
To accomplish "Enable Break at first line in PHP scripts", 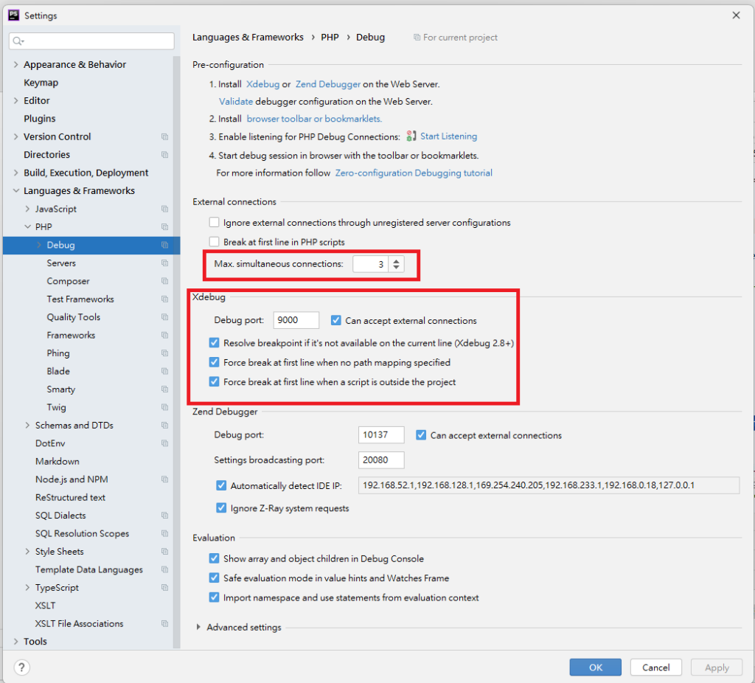I will coord(215,242).
